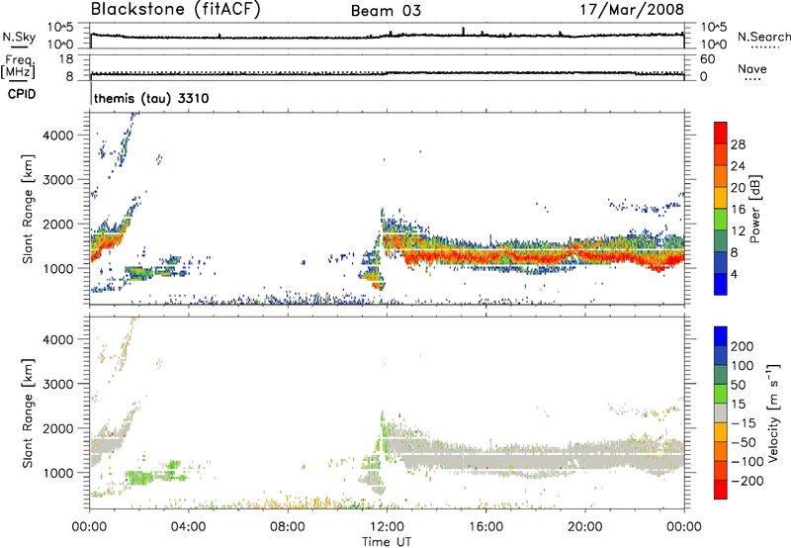Click the Time UT axis label
Screen dimensions: 791x548
coord(387,542)
